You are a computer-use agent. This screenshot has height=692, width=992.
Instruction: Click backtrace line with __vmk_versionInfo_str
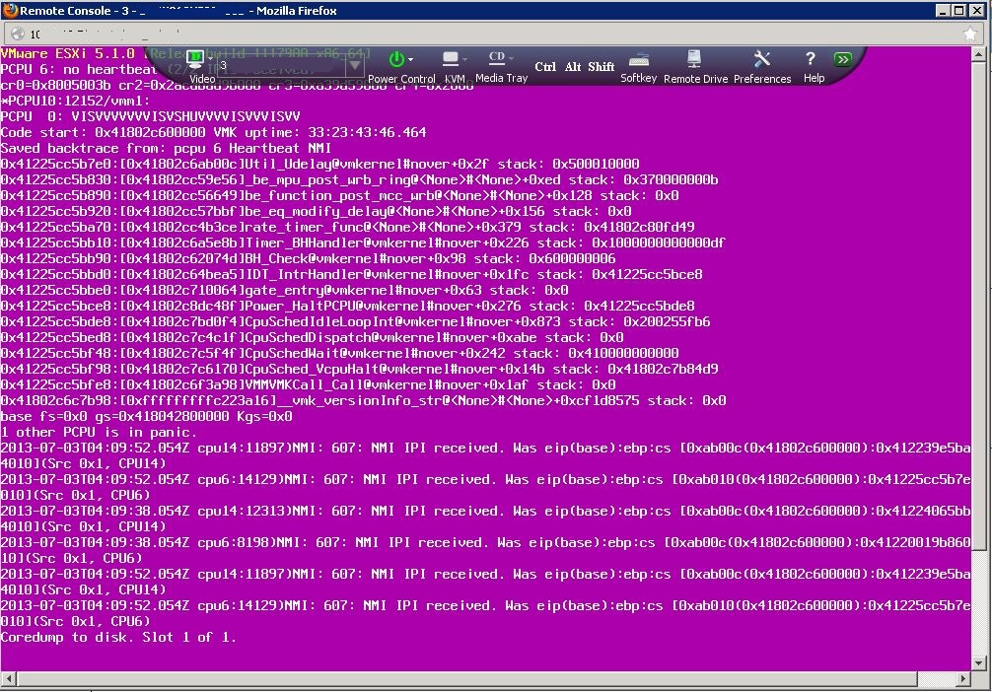pos(363,400)
